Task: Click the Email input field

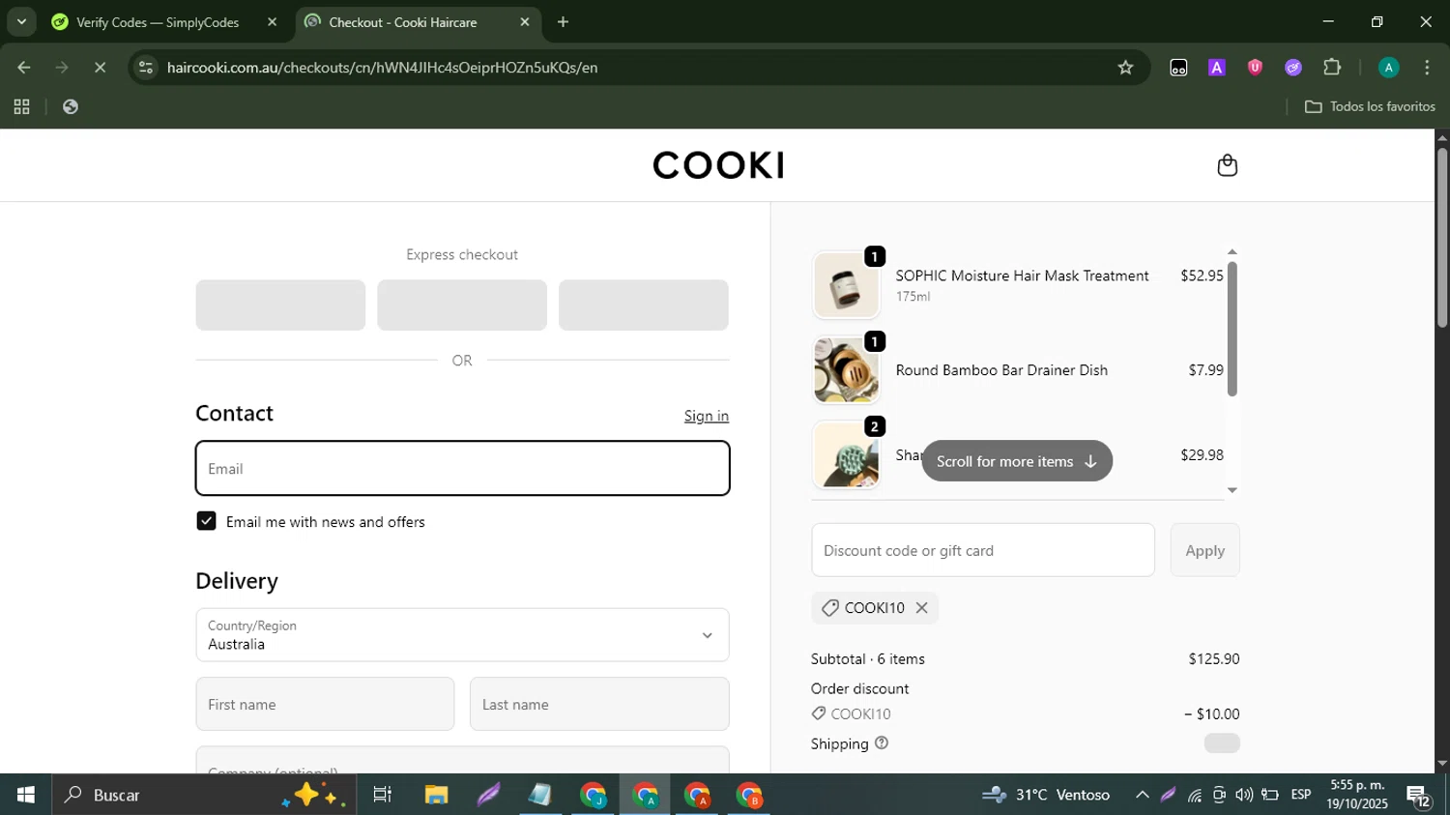Action: [462, 469]
